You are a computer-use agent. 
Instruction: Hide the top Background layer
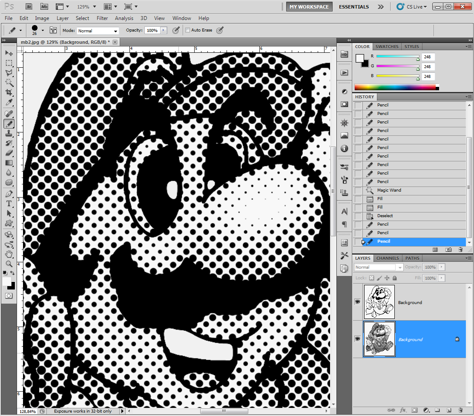(x=358, y=302)
